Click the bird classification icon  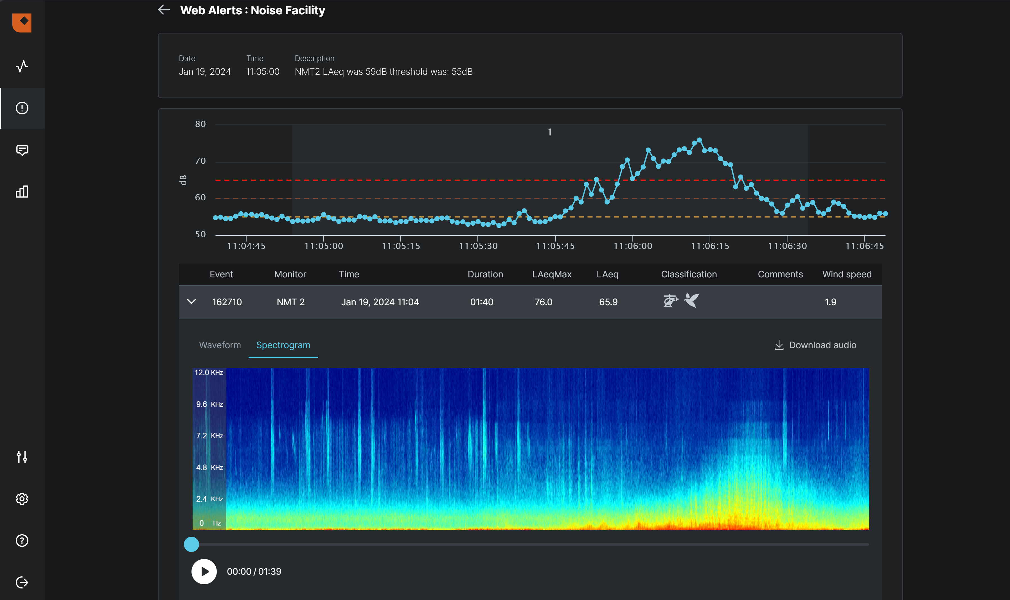(692, 301)
